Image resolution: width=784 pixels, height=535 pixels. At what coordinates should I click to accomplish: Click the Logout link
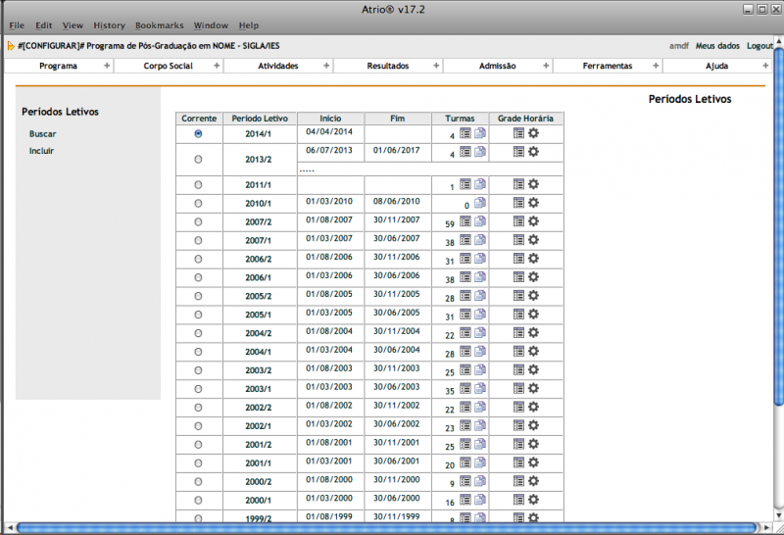(x=759, y=46)
